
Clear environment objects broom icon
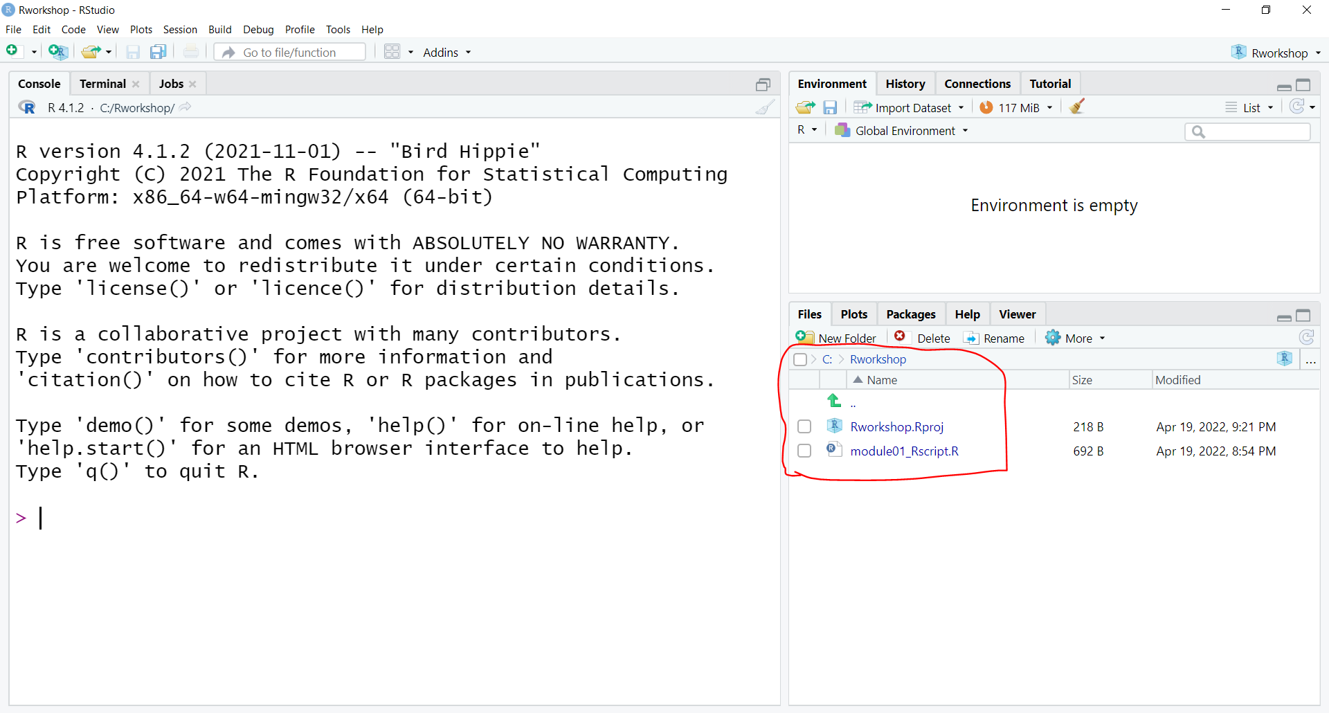point(1077,107)
